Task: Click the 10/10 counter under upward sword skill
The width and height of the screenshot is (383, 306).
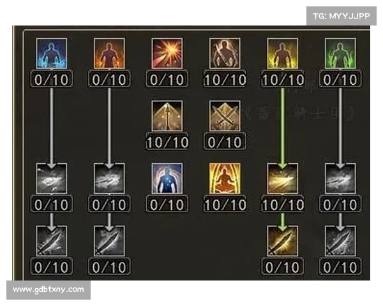Action: [x=167, y=142]
